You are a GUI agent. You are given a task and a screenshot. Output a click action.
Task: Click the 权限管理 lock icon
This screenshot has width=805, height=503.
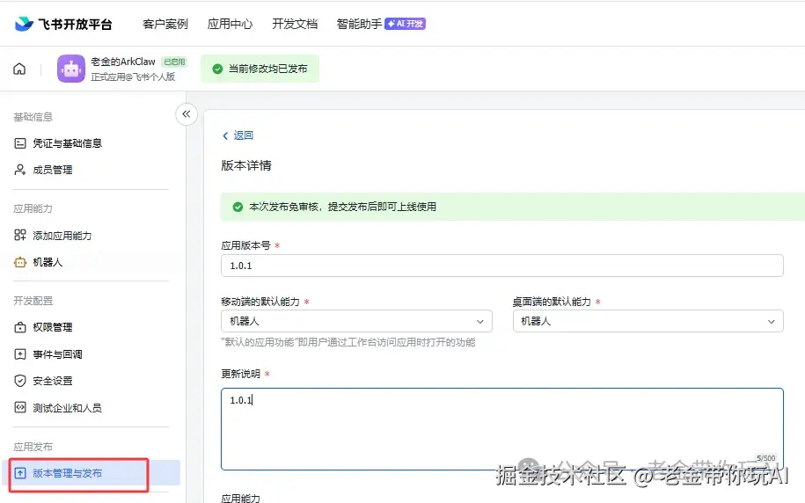point(20,327)
